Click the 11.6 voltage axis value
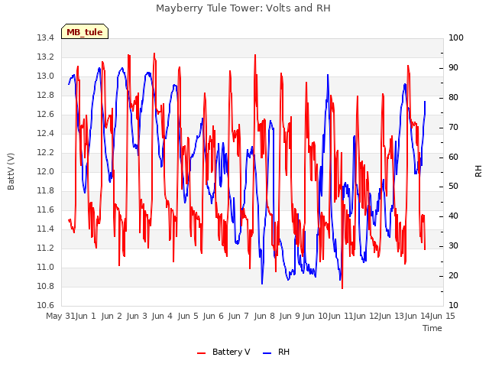The width and height of the screenshot is (489, 367). (46, 210)
